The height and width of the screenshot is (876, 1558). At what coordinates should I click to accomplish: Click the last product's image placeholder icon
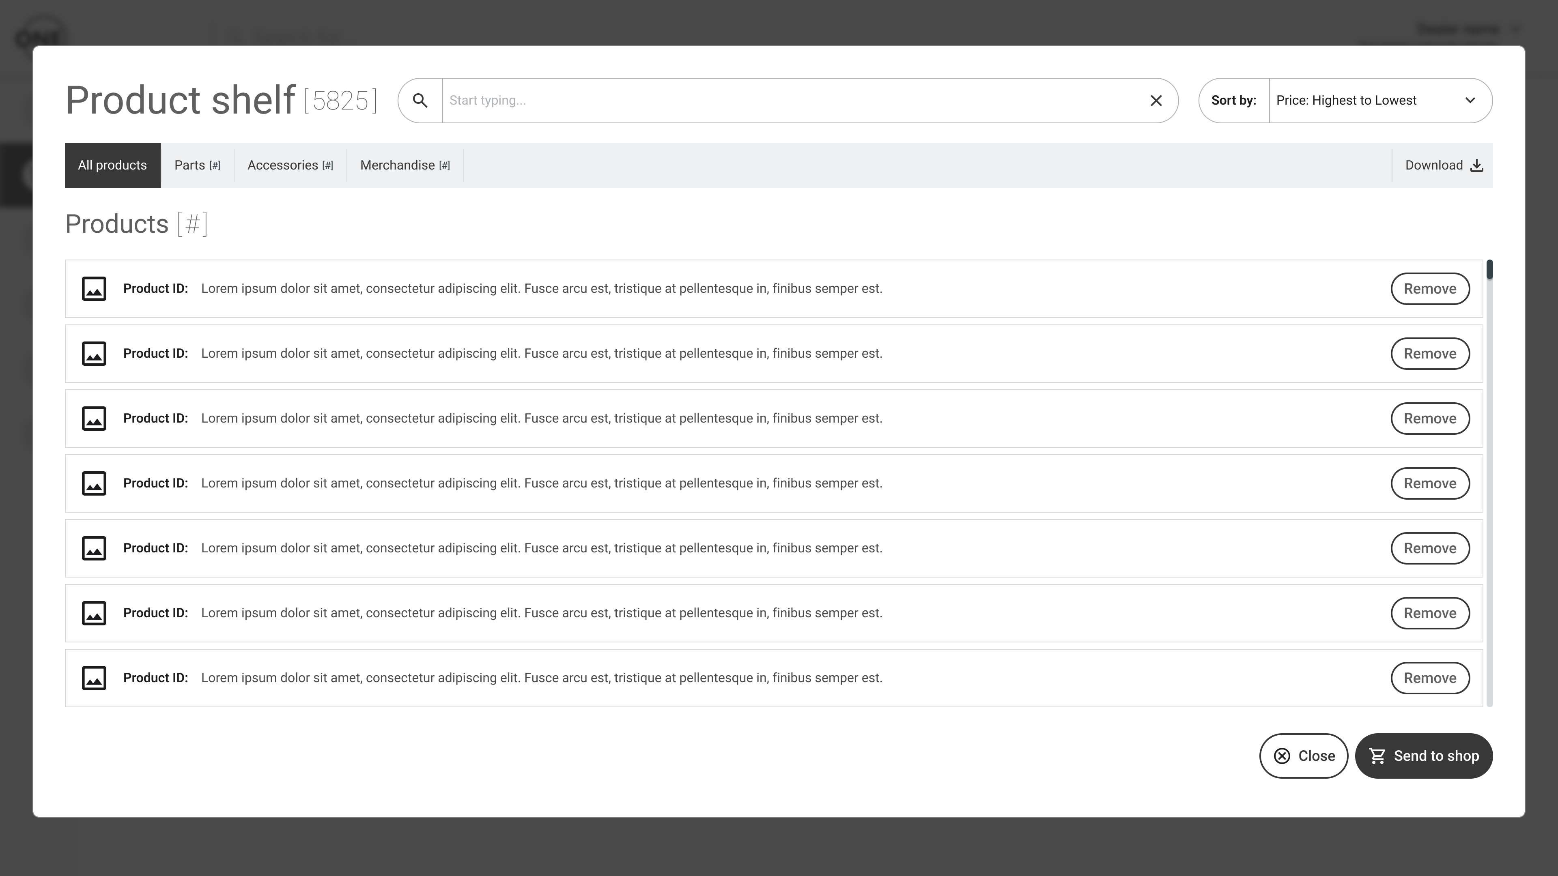pos(95,678)
